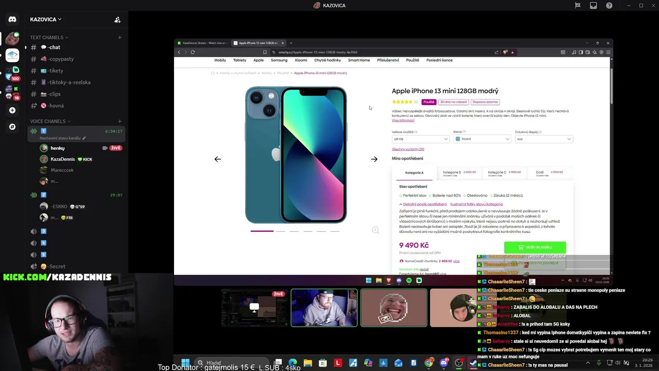The width and height of the screenshot is (659, 371).
Task: Show next iPhone product photo arrow
Action: point(374,159)
